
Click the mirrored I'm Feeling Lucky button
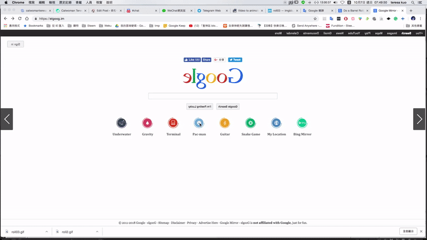pyautogui.click(x=200, y=107)
